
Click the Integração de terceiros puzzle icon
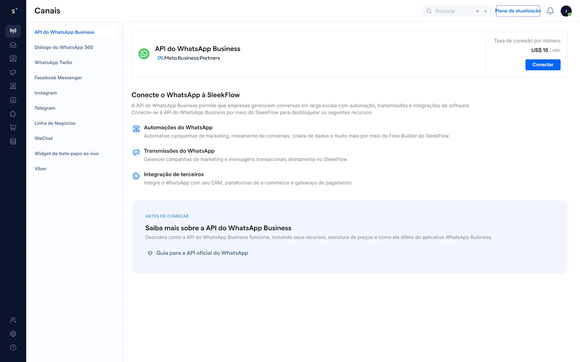tap(136, 176)
